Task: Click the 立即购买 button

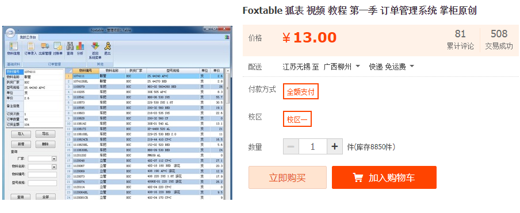Action: [288, 177]
